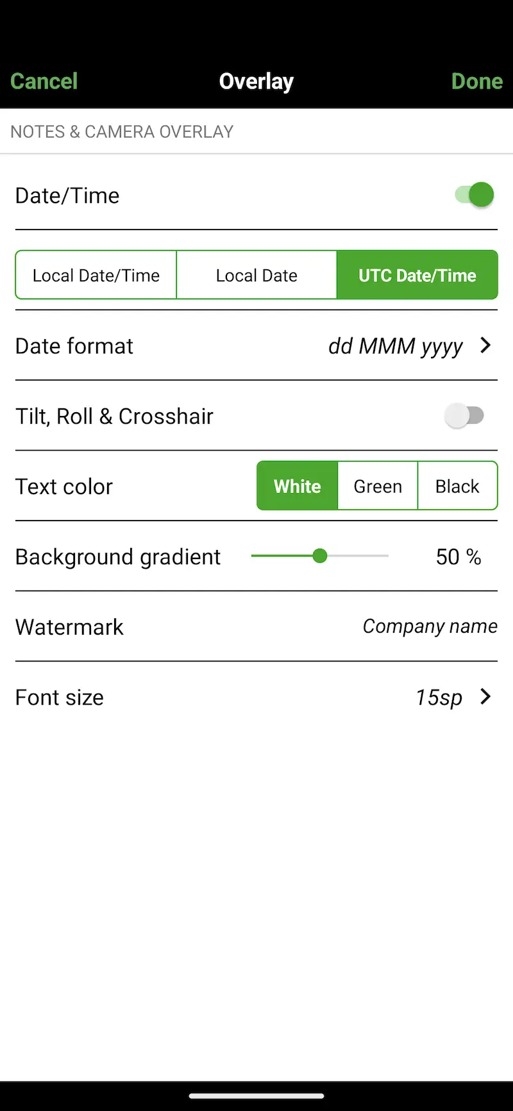Image resolution: width=513 pixels, height=1111 pixels.
Task: Click the Background gradient slider handle
Action: (320, 556)
